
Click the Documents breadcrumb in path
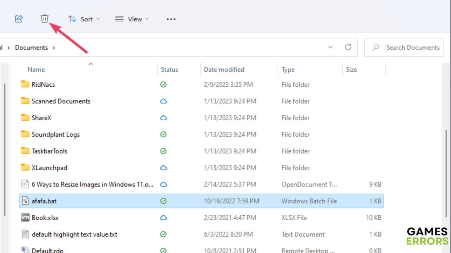(x=31, y=47)
